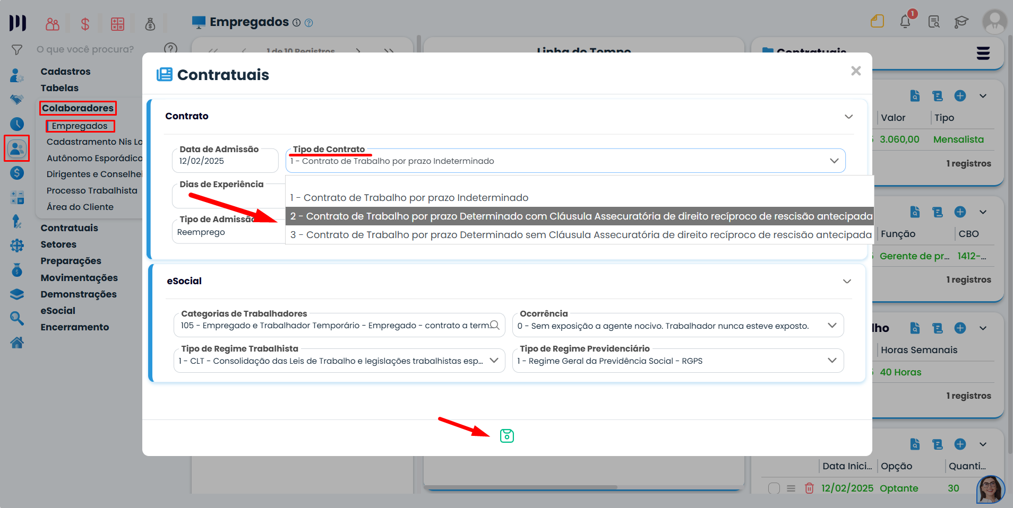The image size is (1013, 508).
Task: Open the Encerramento menu
Action: coord(75,327)
